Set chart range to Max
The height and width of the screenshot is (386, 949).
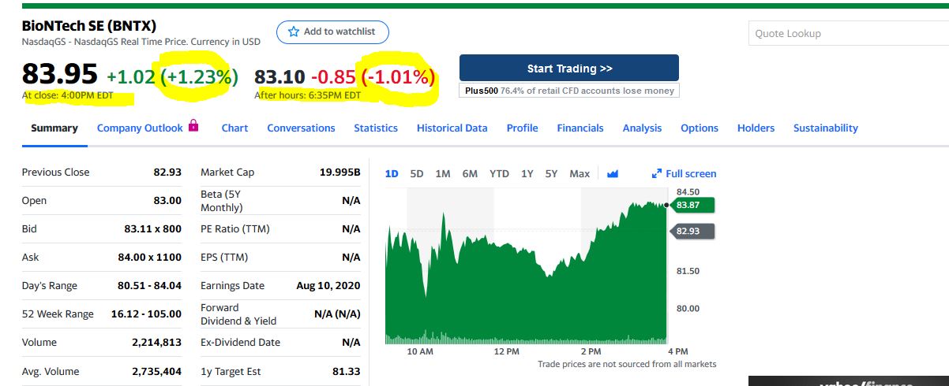(x=580, y=174)
